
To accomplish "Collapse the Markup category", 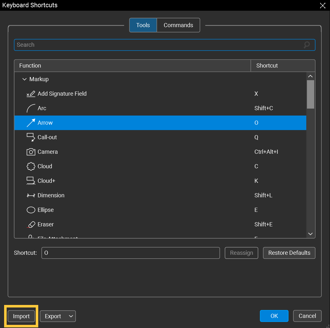I will pyautogui.click(x=25, y=79).
